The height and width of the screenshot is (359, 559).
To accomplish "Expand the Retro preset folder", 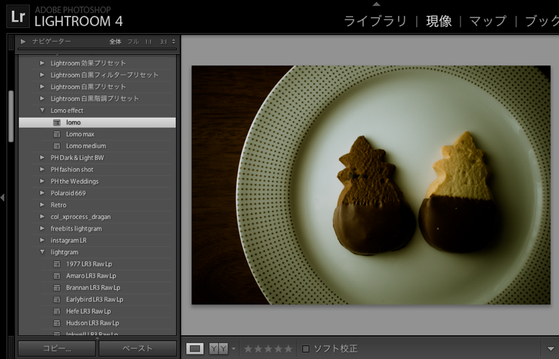I will click(x=42, y=205).
